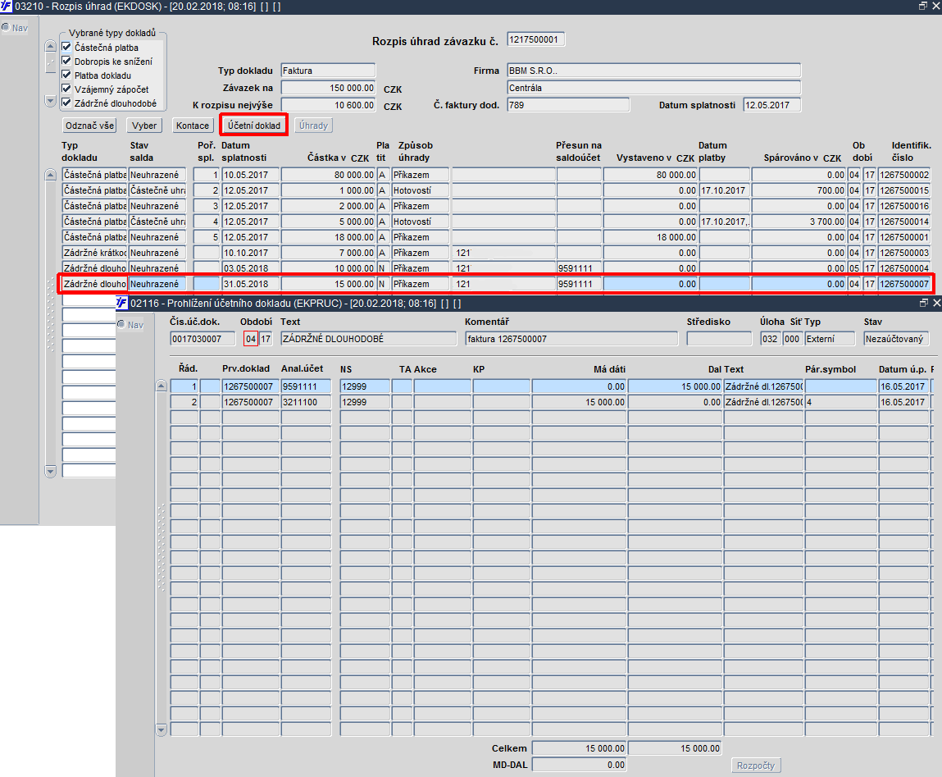Click Zádržné krátkodobé document type cell
Image resolution: width=942 pixels, height=777 pixels.
(x=94, y=254)
